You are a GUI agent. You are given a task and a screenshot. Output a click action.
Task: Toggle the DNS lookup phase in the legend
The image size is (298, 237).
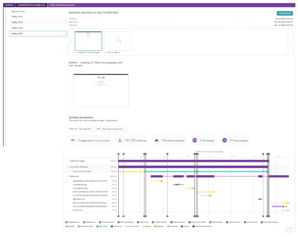point(97,226)
